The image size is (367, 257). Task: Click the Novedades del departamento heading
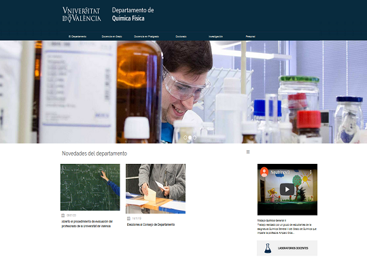pos(94,154)
